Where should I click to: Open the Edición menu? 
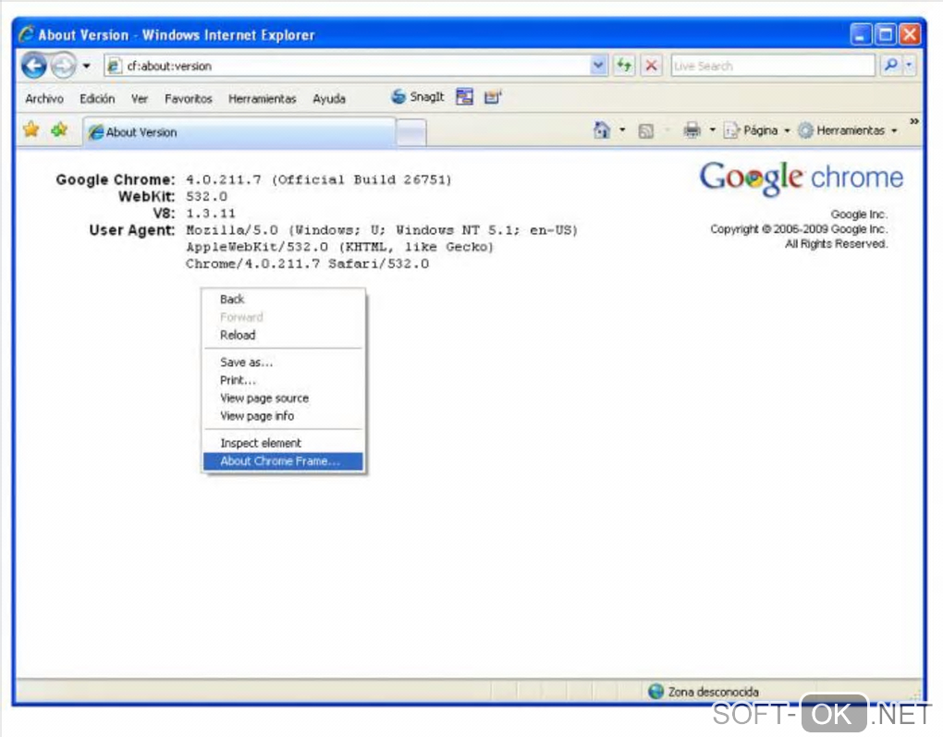[x=97, y=99]
